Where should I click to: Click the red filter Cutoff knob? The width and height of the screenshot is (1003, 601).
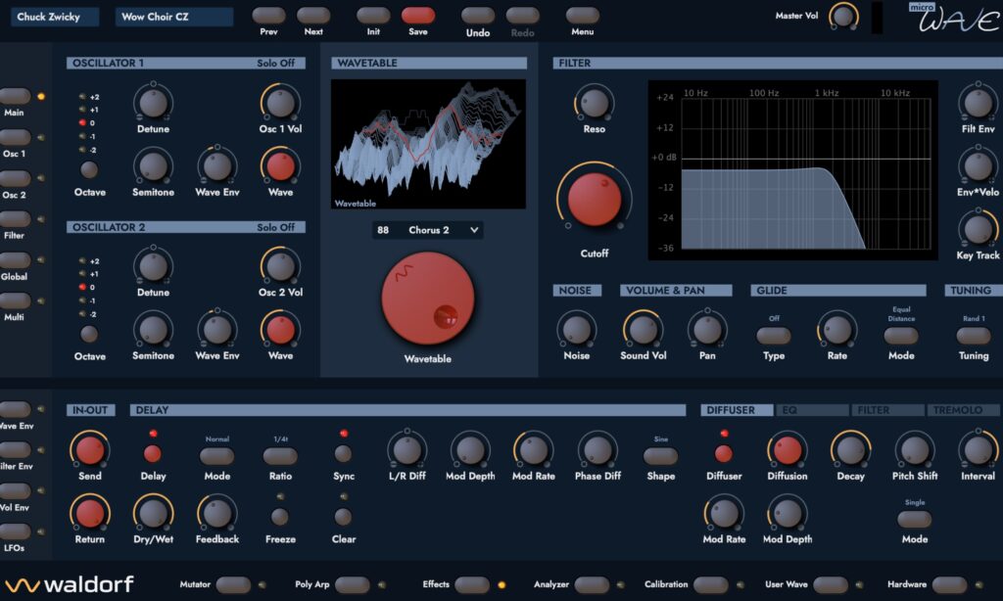(x=595, y=200)
